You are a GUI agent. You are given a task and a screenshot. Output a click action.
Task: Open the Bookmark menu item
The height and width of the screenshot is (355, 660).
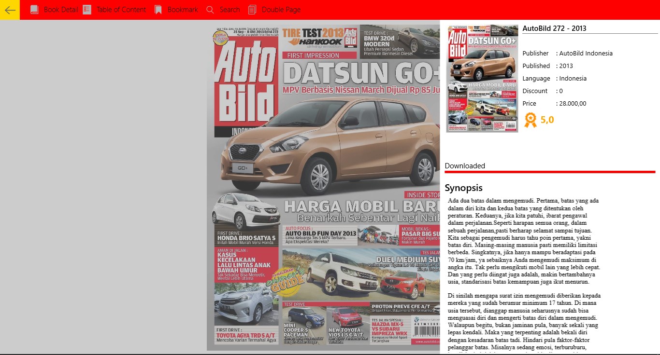click(183, 10)
